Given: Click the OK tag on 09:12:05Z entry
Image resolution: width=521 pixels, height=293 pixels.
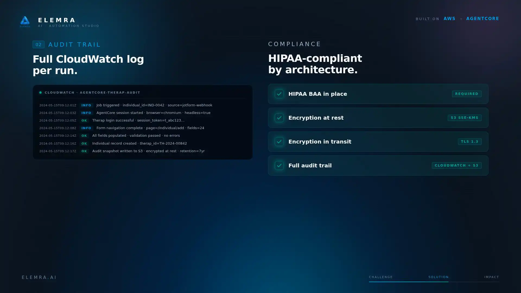Looking at the screenshot, I should click(84, 120).
